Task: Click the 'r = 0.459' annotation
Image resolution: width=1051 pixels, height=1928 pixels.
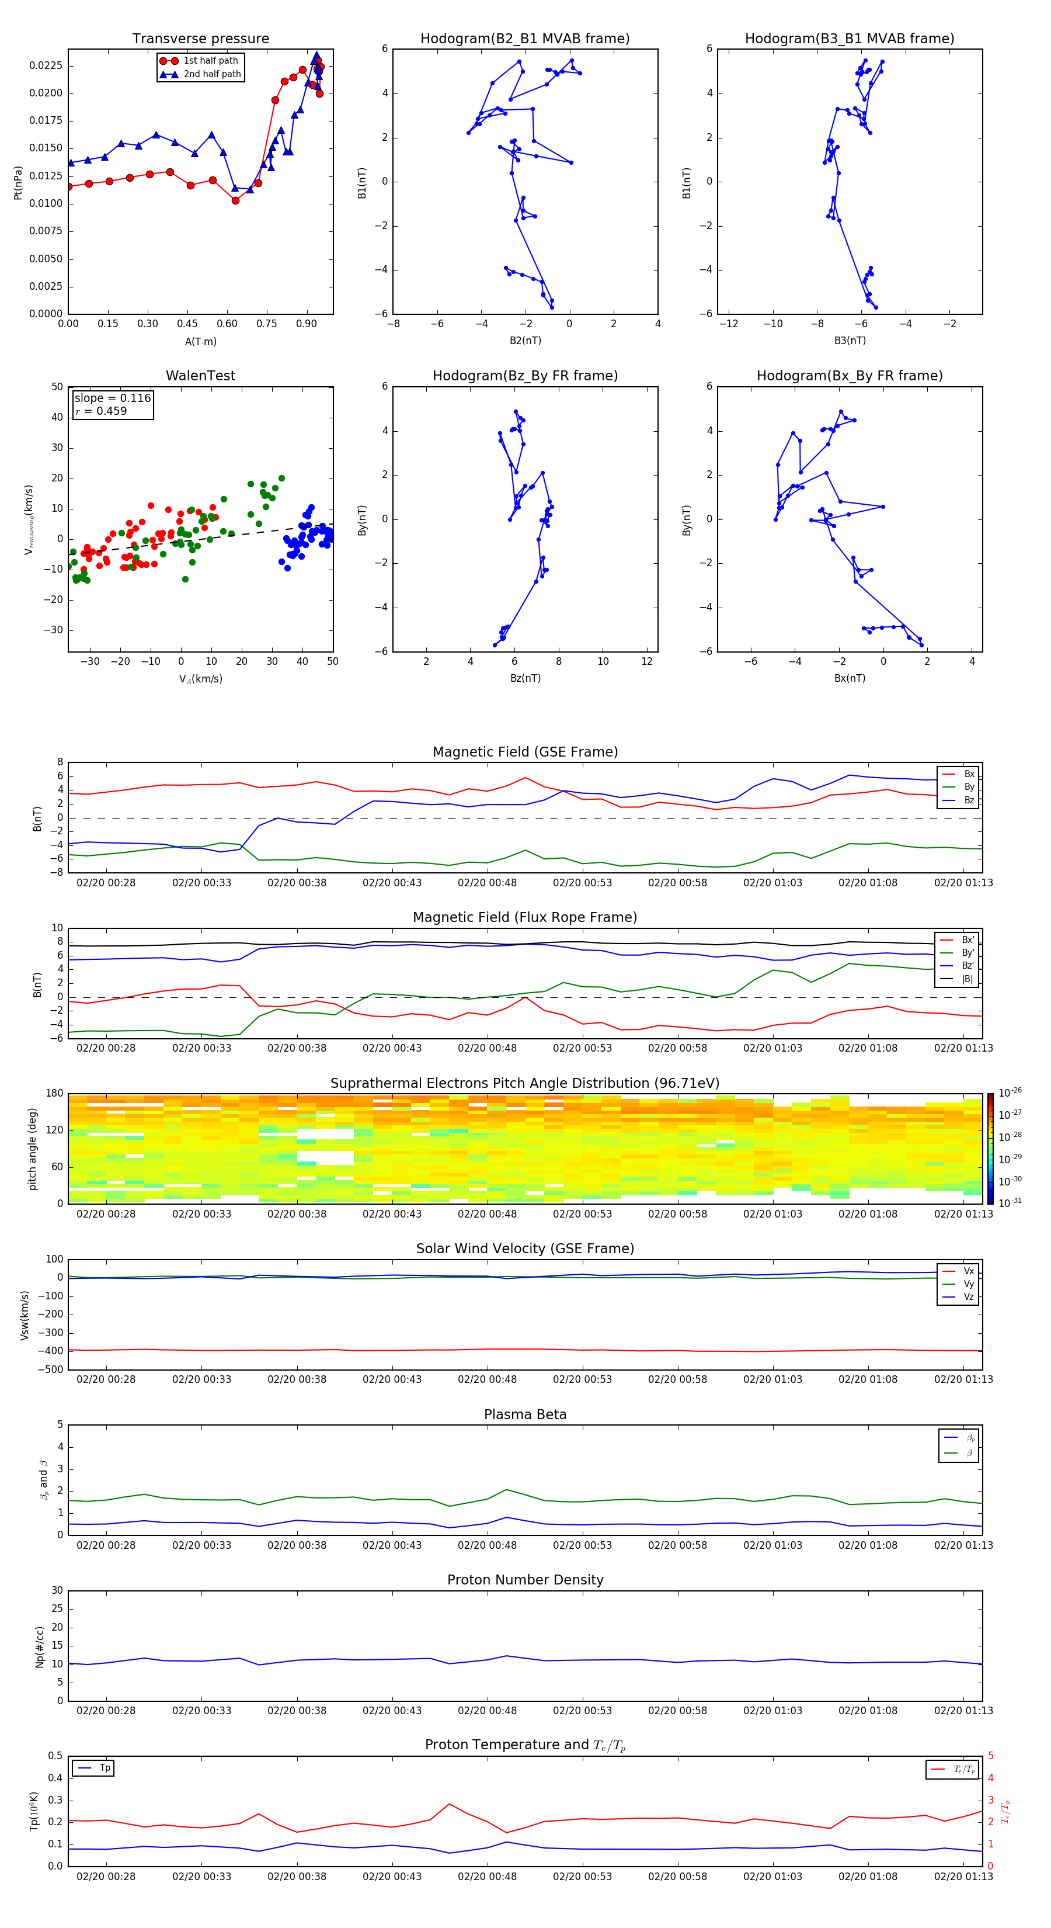Action: point(101,411)
